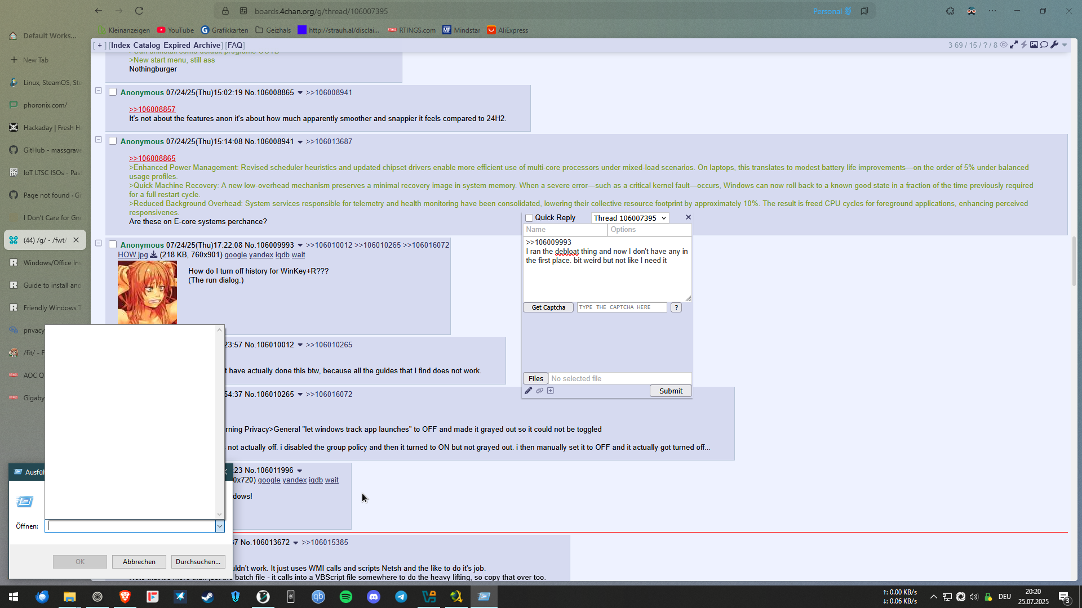Open the Thread 106007395 selector dropdown
1082x608 pixels.
630,218
